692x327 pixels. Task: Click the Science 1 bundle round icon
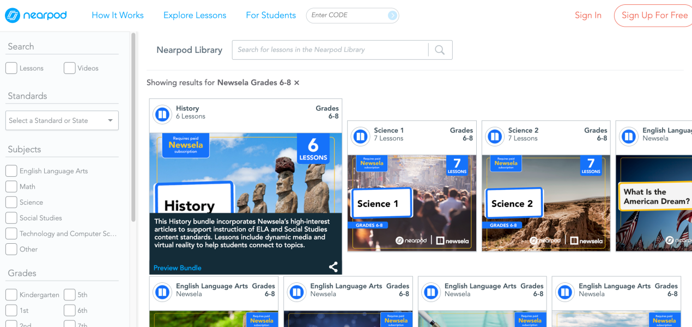click(360, 136)
